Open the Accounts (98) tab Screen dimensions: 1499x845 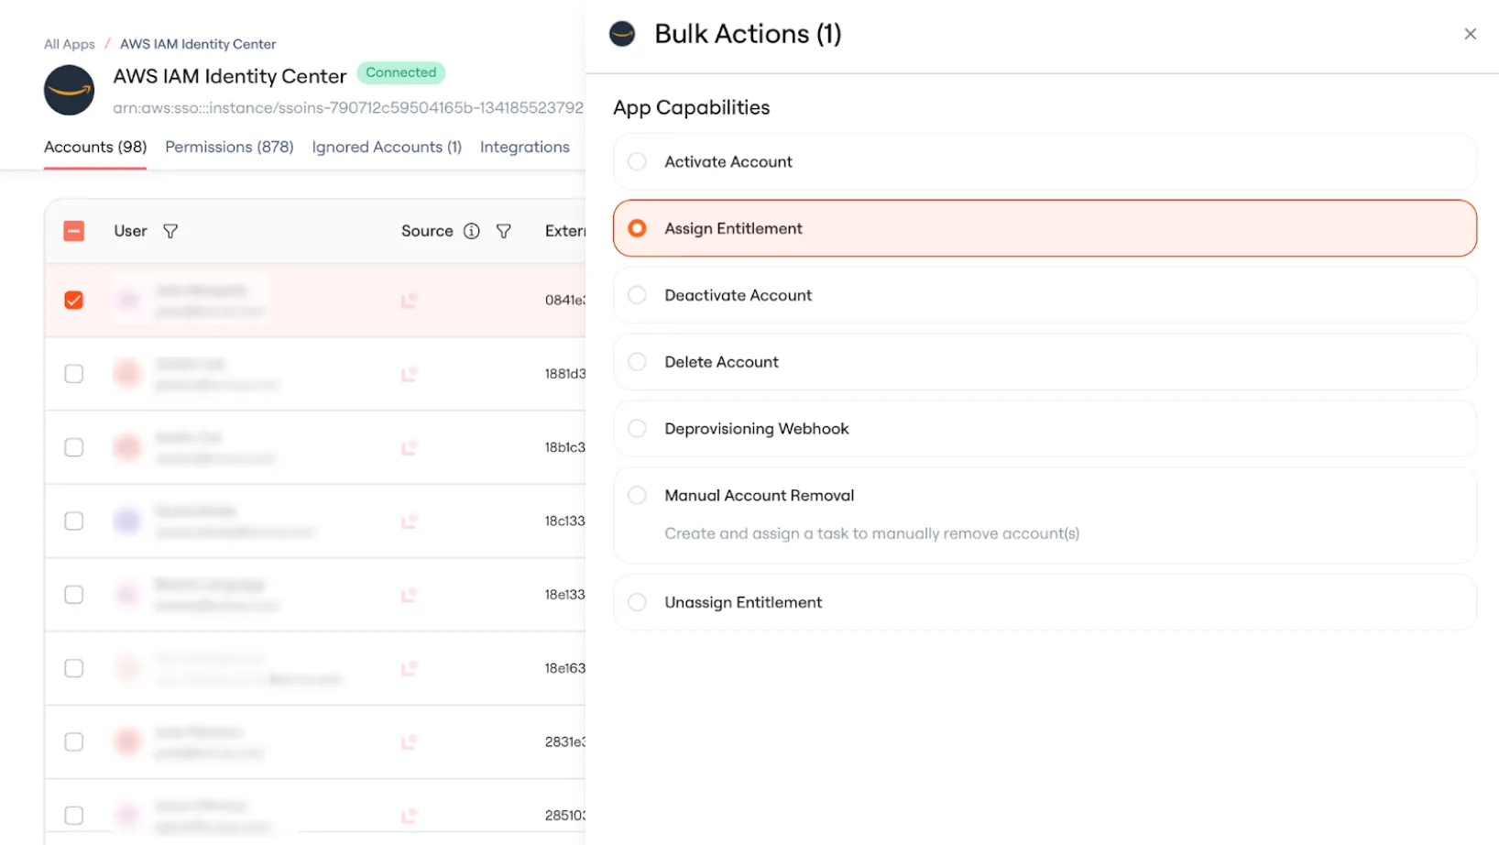click(x=95, y=147)
